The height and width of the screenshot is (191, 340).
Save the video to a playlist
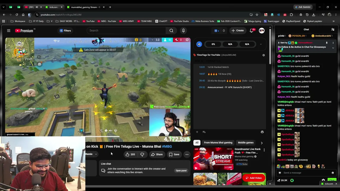(x=174, y=154)
